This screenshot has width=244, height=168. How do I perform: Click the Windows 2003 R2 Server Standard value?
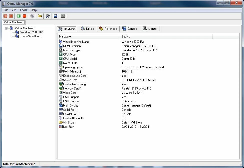pos(143,67)
